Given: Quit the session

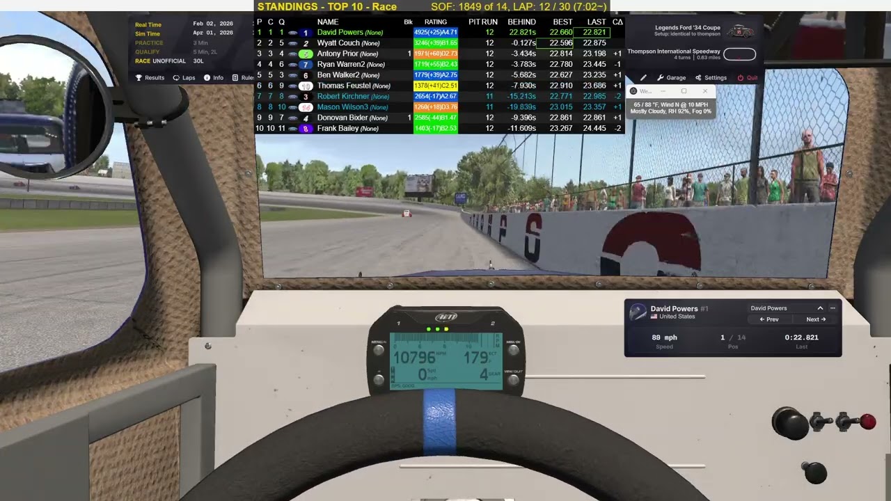Looking at the screenshot, I should pos(747,78).
